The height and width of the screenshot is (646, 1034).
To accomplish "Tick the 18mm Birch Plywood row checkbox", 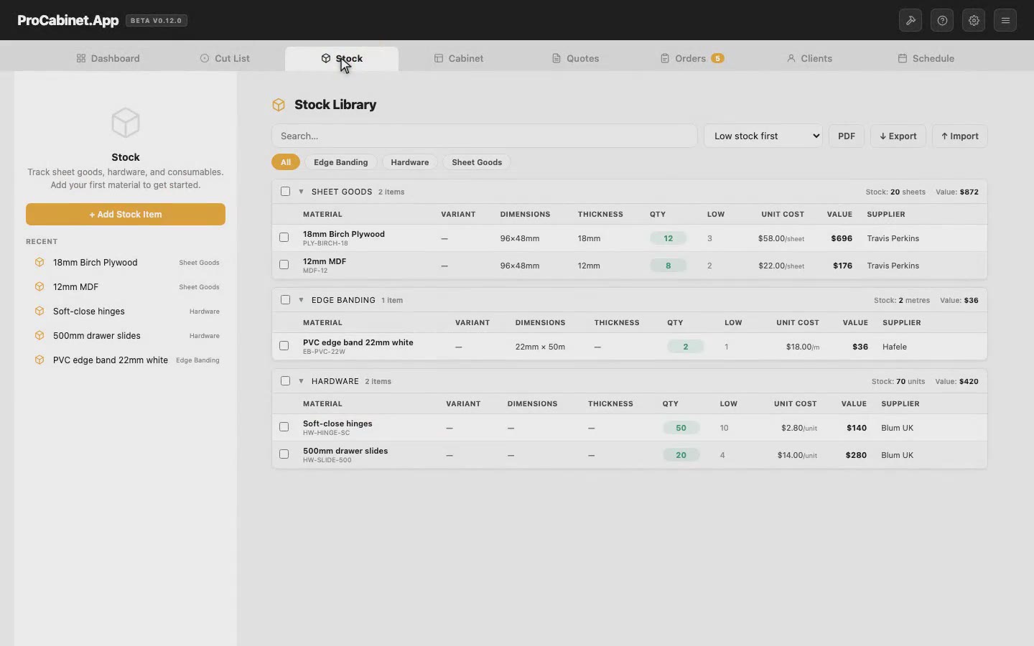I will 284,238.
